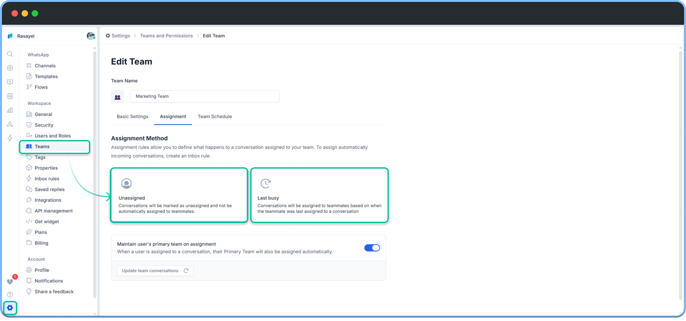Open the hexagon icon in the left rail

point(10,68)
